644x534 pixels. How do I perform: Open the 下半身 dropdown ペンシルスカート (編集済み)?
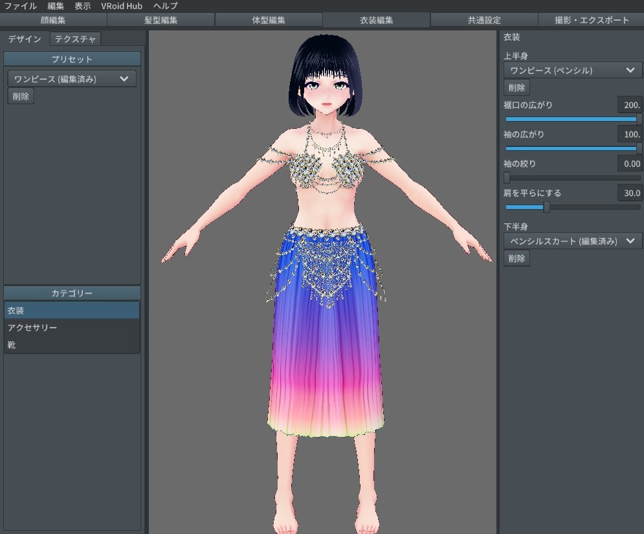[572, 240]
